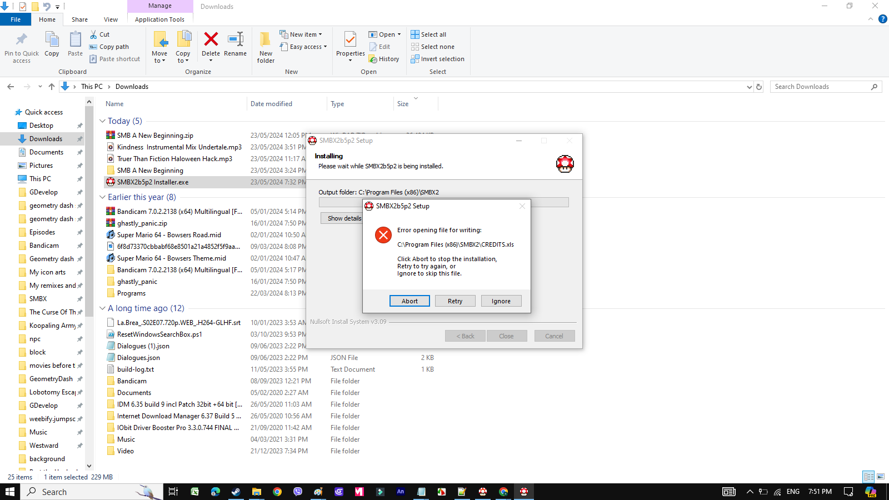889x500 pixels.
Task: Switch to the View ribbon tab
Action: pos(111,19)
